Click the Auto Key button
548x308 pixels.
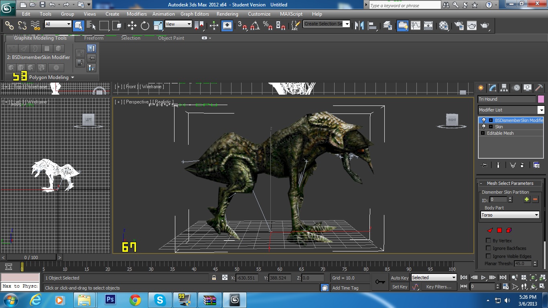tap(400, 278)
